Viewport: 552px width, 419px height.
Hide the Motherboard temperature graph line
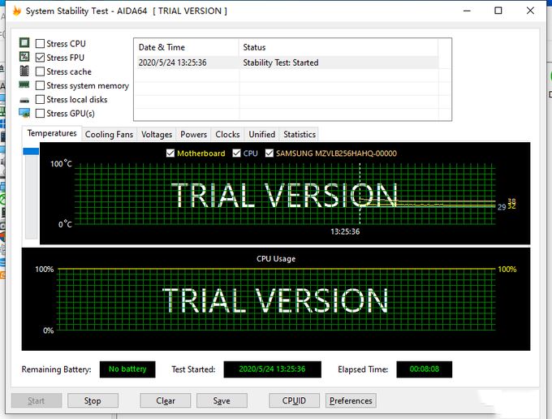[x=170, y=153]
